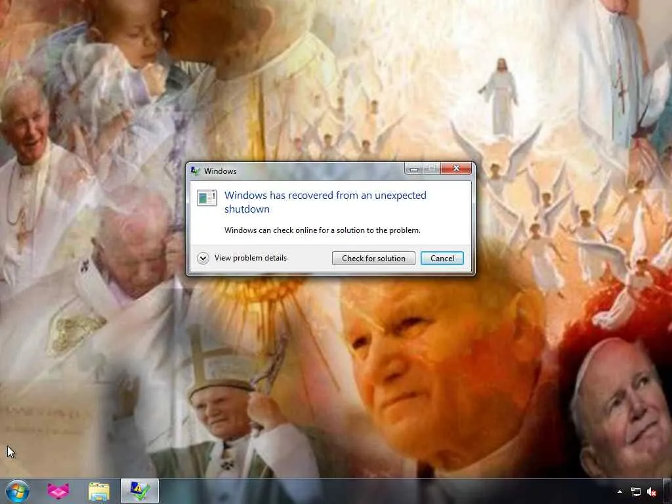The image size is (672, 504).
Task: Click the Windows flag icon in title bar
Action: point(195,171)
